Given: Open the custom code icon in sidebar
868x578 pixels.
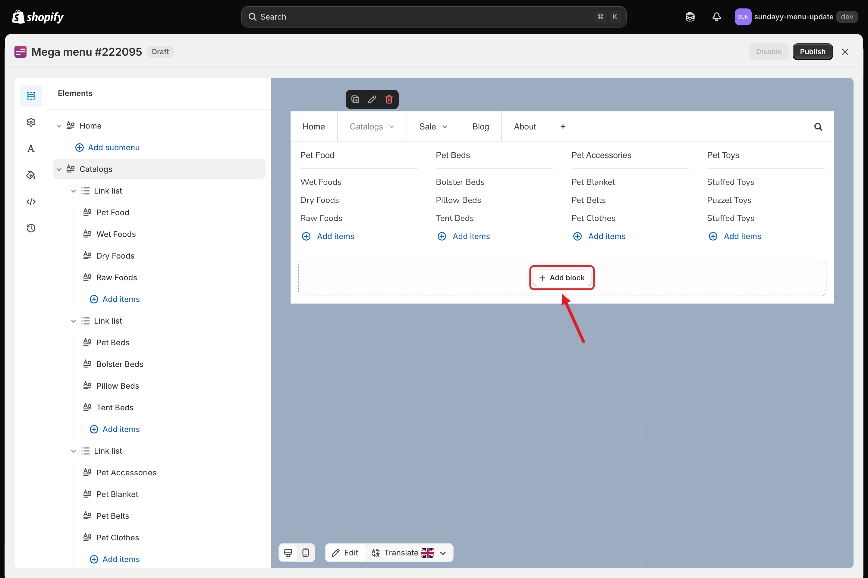Looking at the screenshot, I should coord(31,202).
